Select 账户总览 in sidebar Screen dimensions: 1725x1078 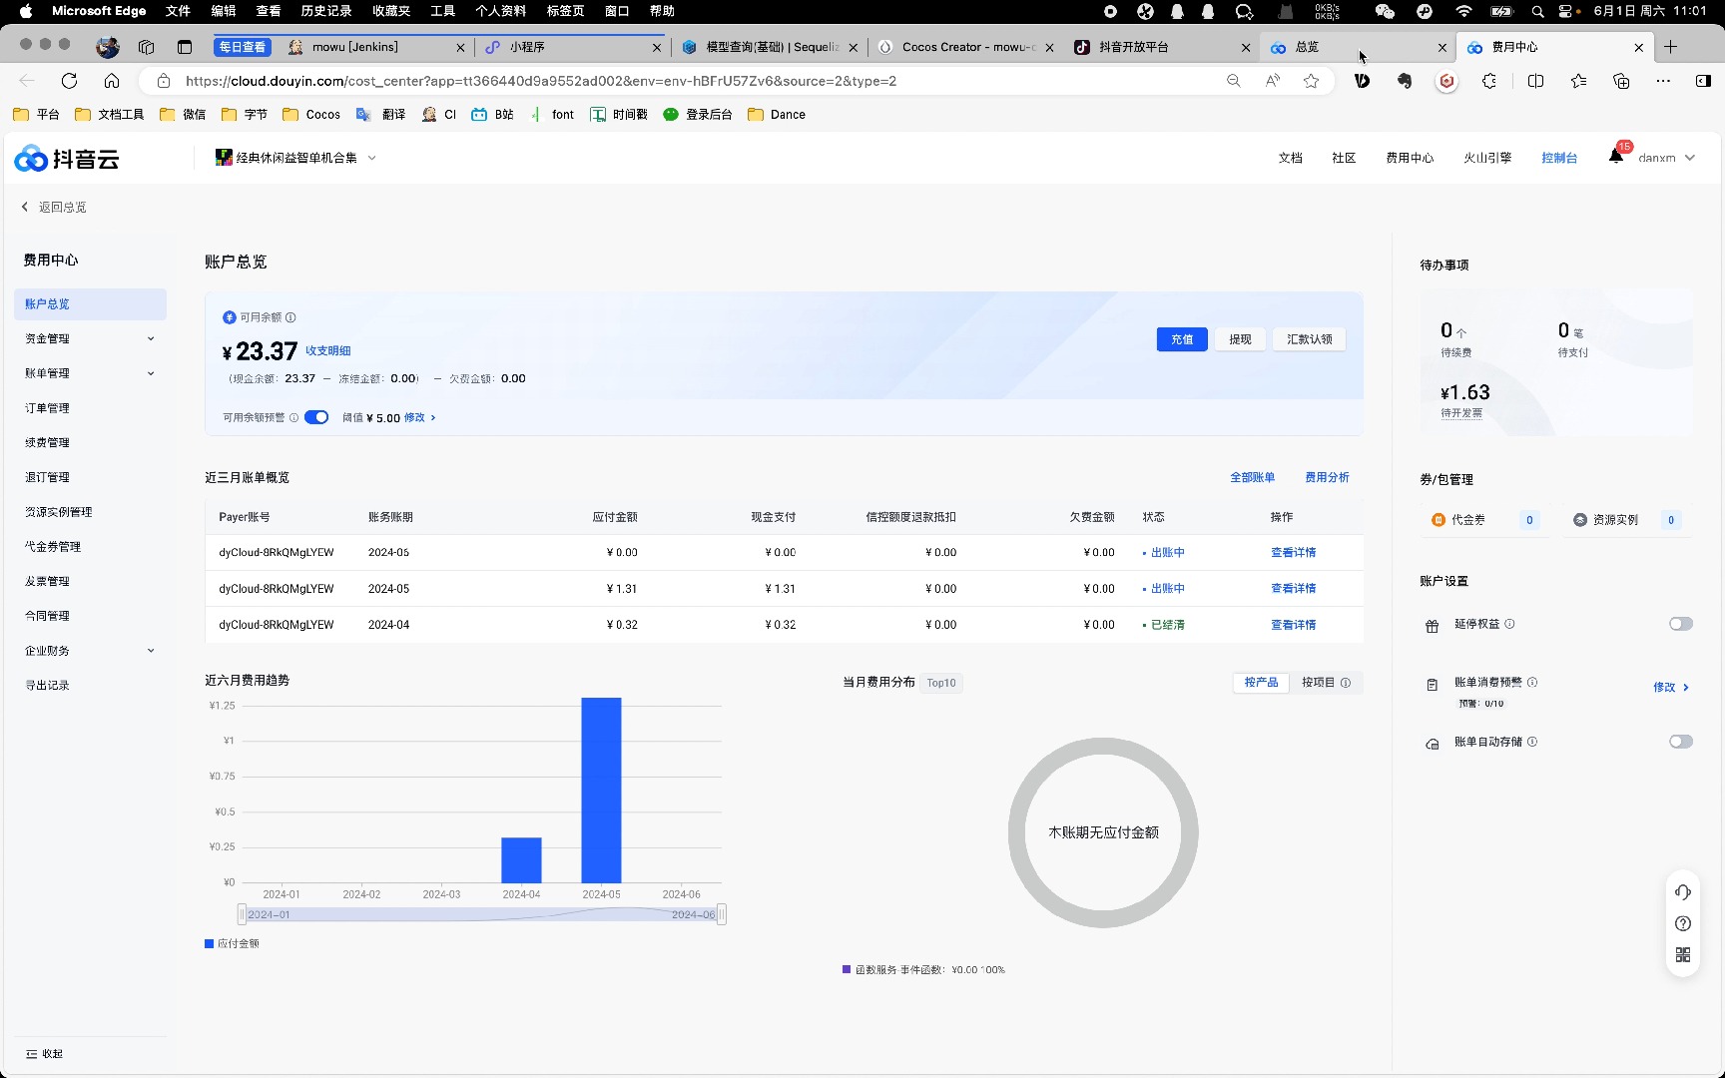pyautogui.click(x=90, y=304)
